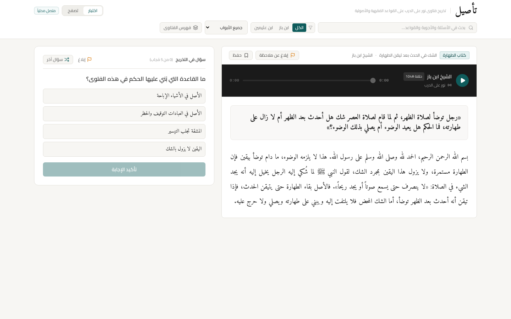Switch to the تصفح tab

click(73, 11)
